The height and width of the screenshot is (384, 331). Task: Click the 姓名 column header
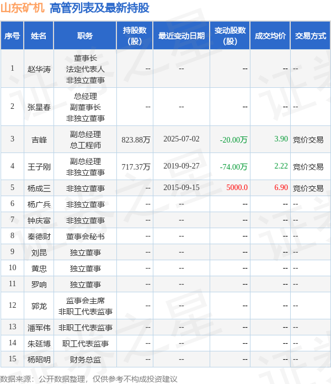click(x=39, y=36)
